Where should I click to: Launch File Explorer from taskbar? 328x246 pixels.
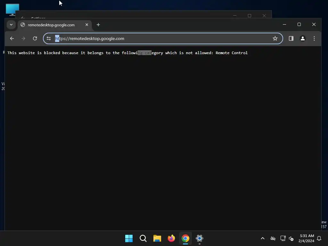point(157,238)
